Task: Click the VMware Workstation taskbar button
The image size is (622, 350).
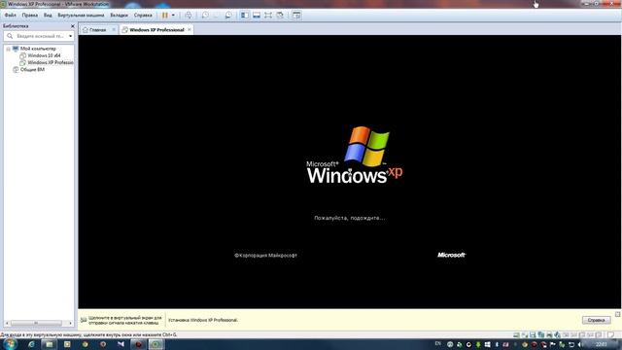Action: (156, 344)
